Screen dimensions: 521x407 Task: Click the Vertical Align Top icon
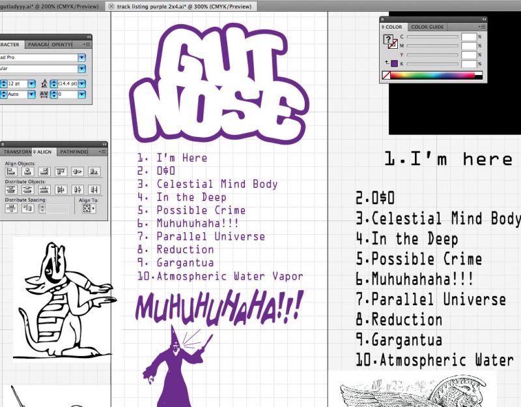(x=61, y=172)
